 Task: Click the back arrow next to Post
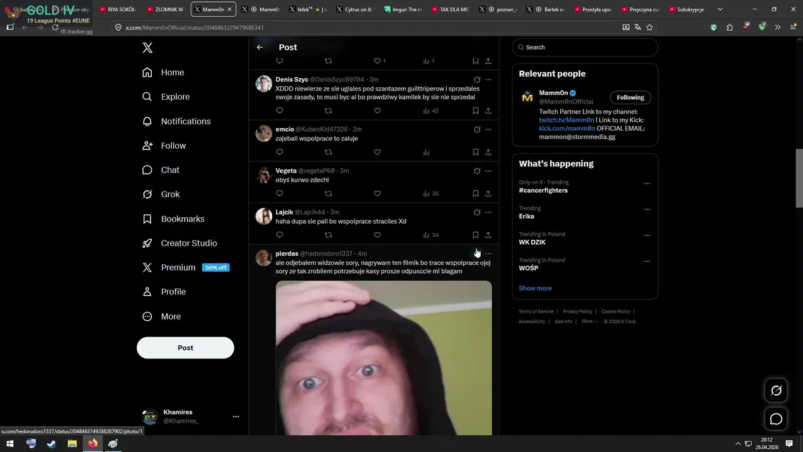pos(260,47)
